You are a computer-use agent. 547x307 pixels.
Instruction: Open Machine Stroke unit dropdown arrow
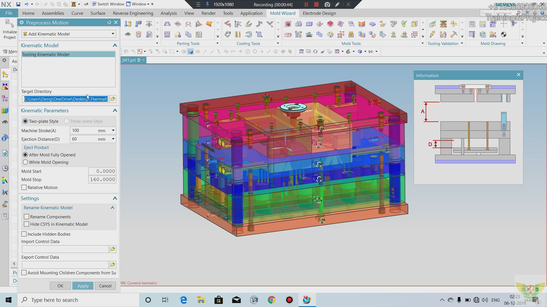click(x=113, y=131)
